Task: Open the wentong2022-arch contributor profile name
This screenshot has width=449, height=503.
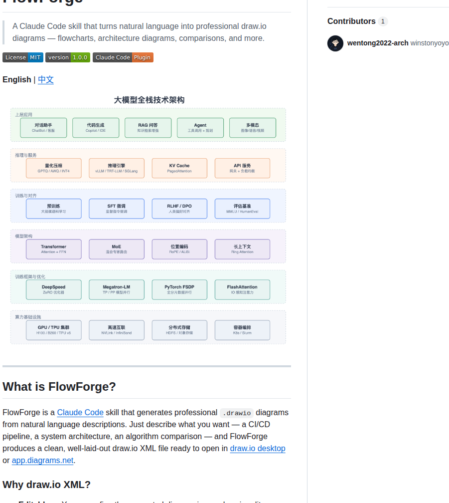Action: [378, 43]
